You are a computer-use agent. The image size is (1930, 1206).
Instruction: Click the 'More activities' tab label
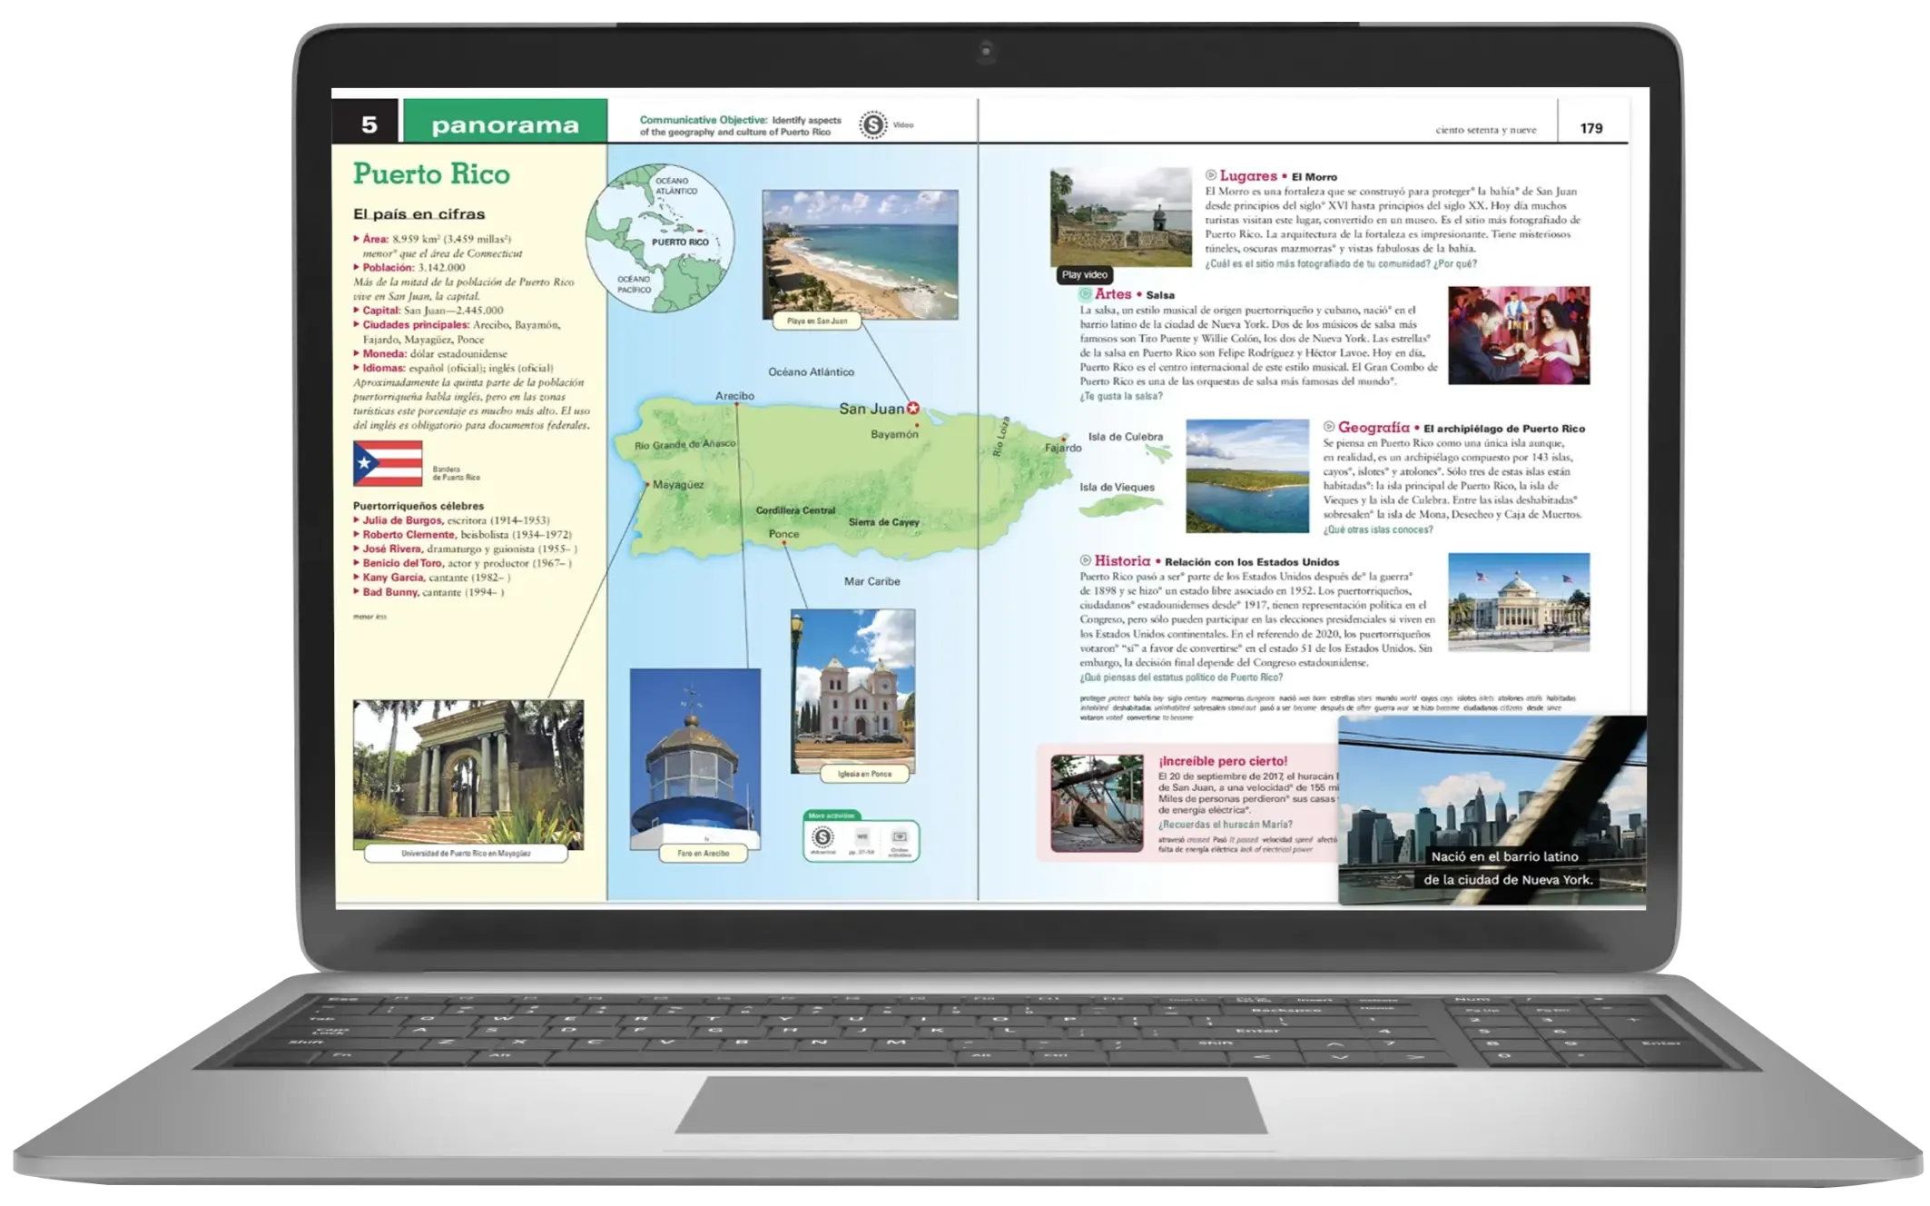tap(831, 815)
